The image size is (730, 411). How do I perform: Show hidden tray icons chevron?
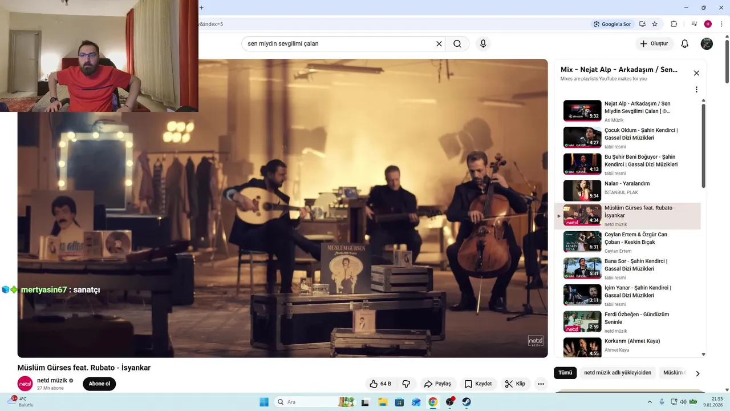click(649, 402)
